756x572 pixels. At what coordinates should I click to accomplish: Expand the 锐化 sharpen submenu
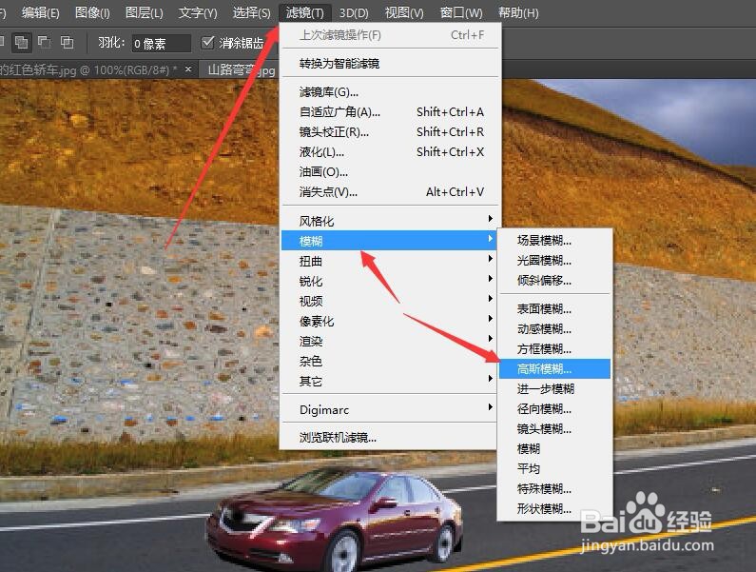[390, 281]
